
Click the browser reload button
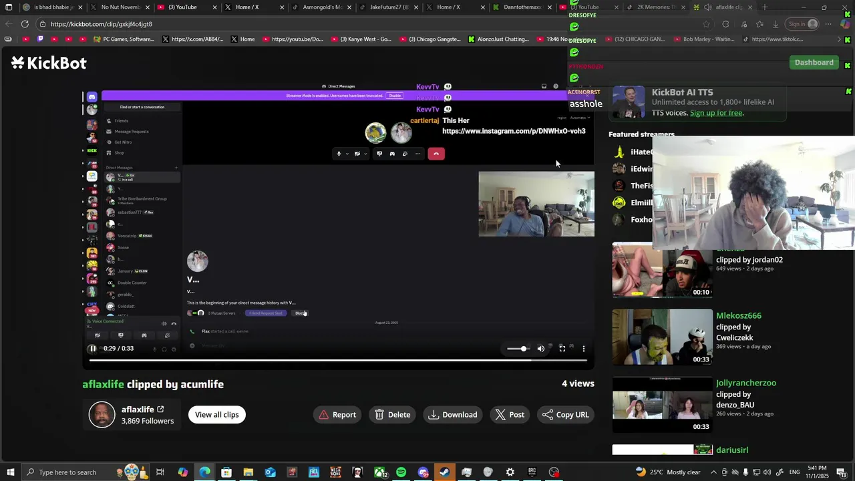(x=25, y=24)
